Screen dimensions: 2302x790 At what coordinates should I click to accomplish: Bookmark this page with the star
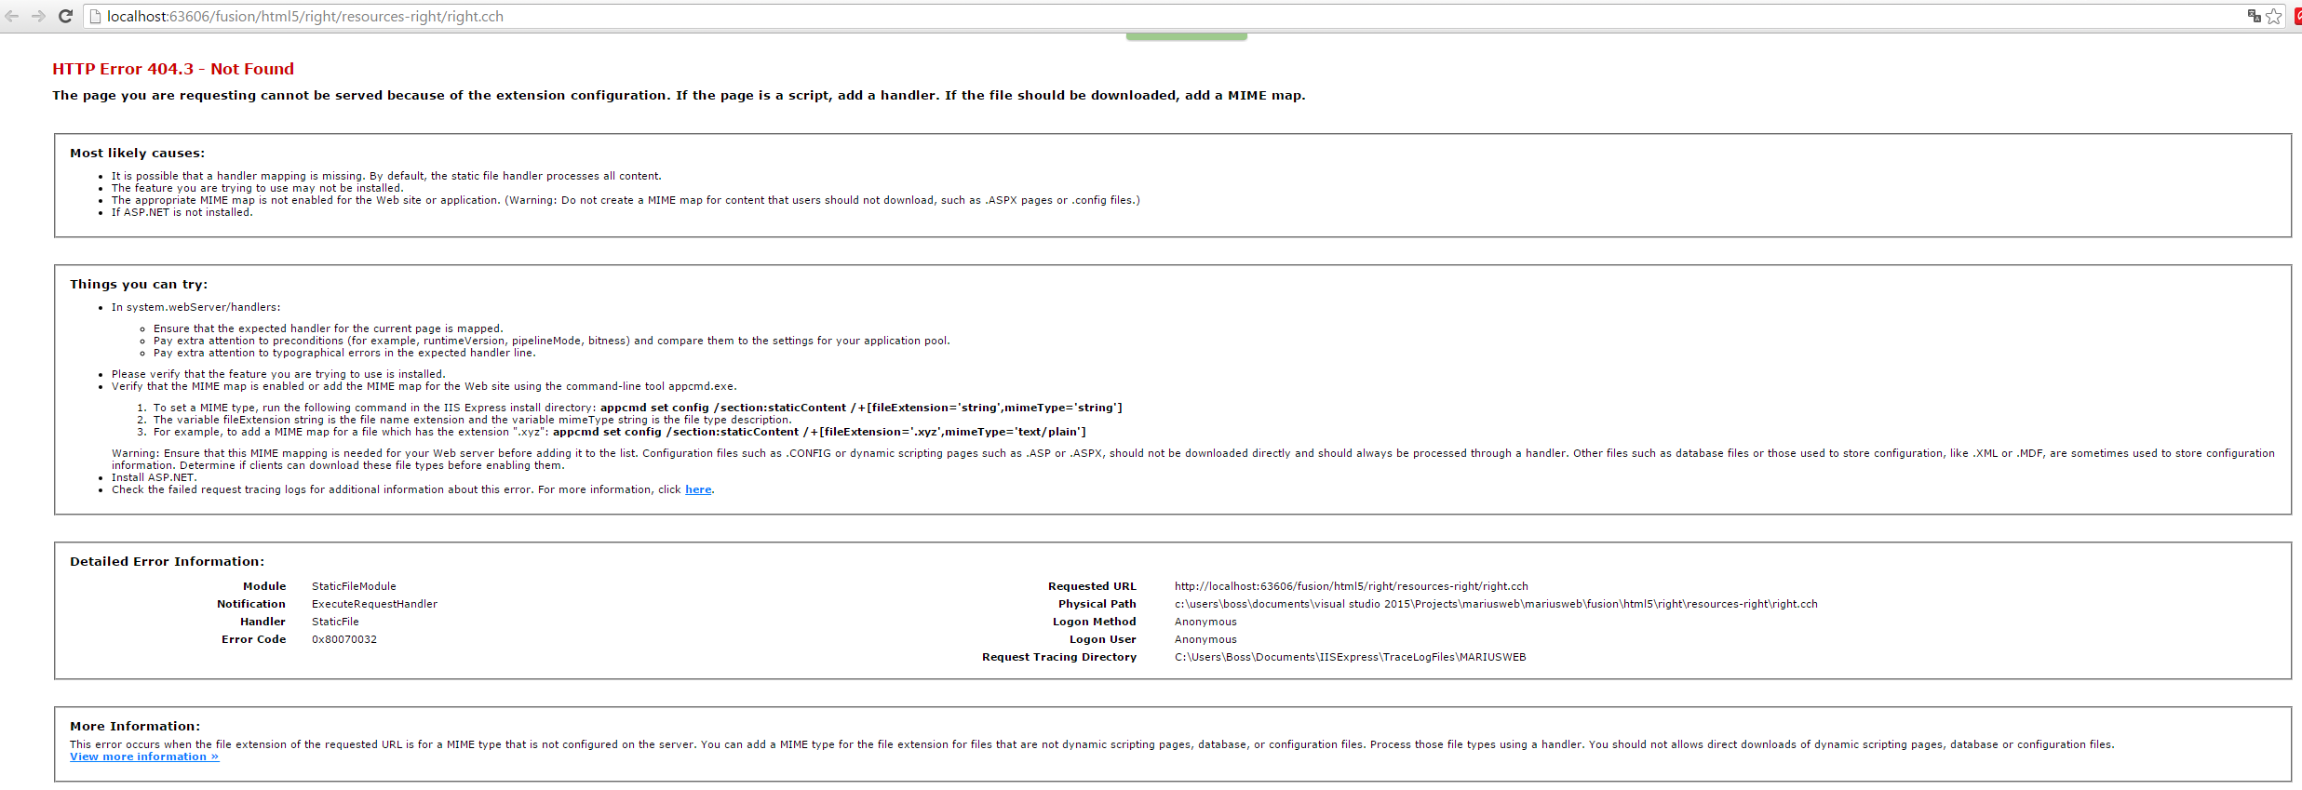pyautogui.click(x=2274, y=16)
